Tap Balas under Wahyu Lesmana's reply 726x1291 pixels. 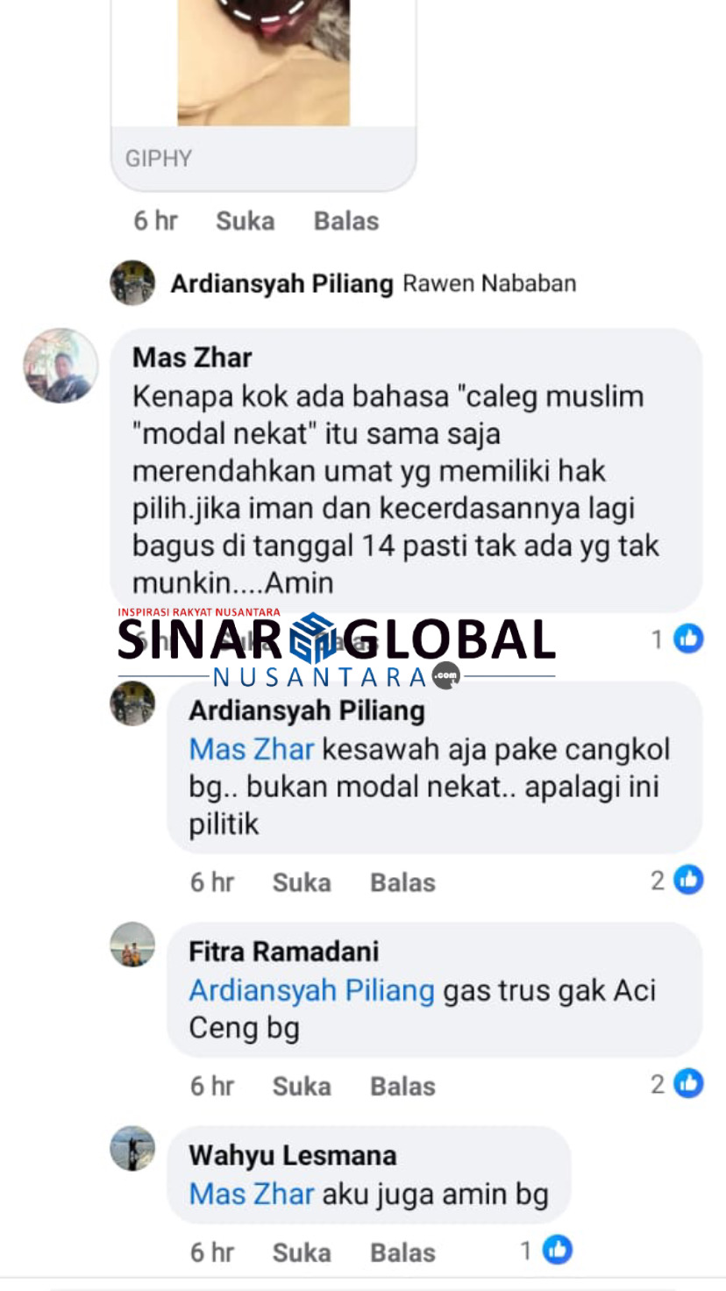click(402, 1252)
